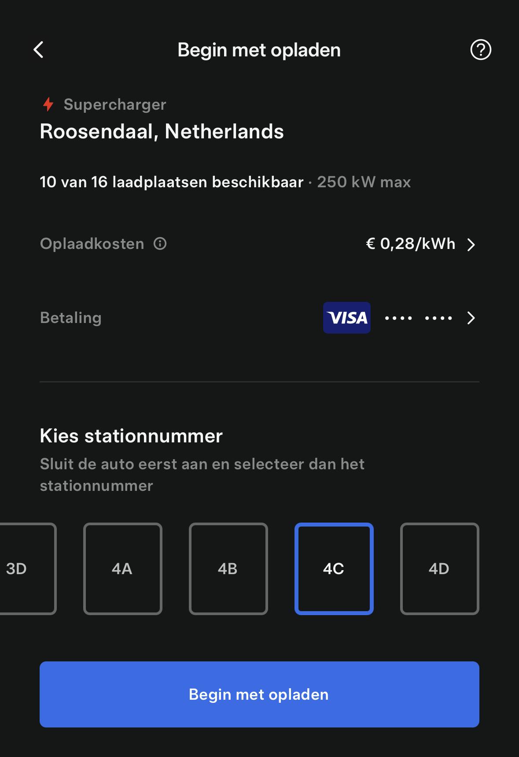
Task: Tap the Kies stationnummer heading
Action: tap(131, 436)
